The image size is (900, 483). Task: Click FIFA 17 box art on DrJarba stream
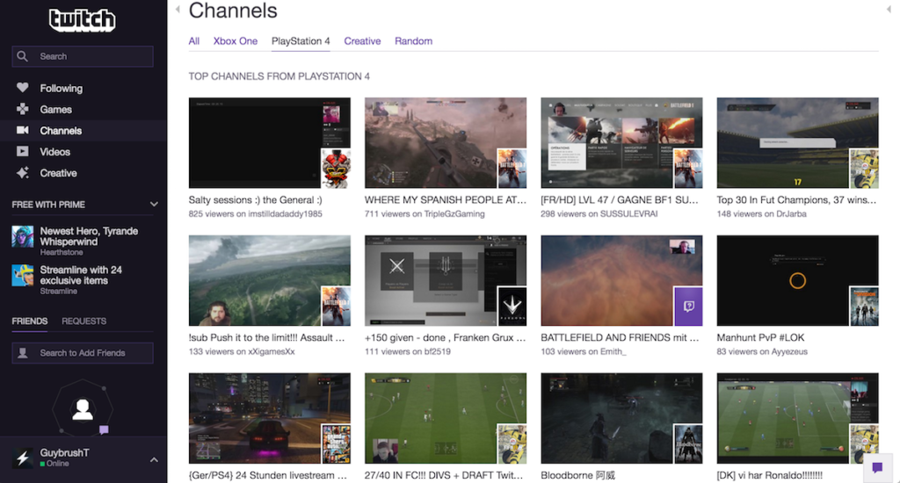coord(864,168)
